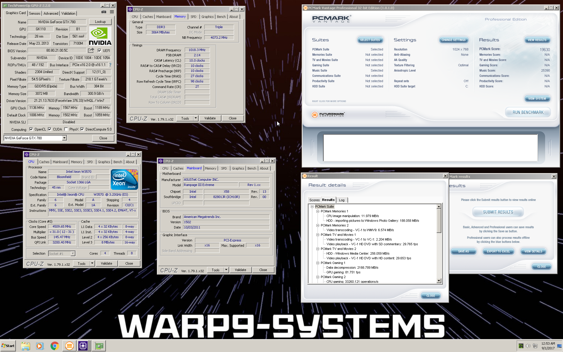Switch to the purple CPU-Z taskbar icon
The image size is (563, 352).
click(x=83, y=346)
